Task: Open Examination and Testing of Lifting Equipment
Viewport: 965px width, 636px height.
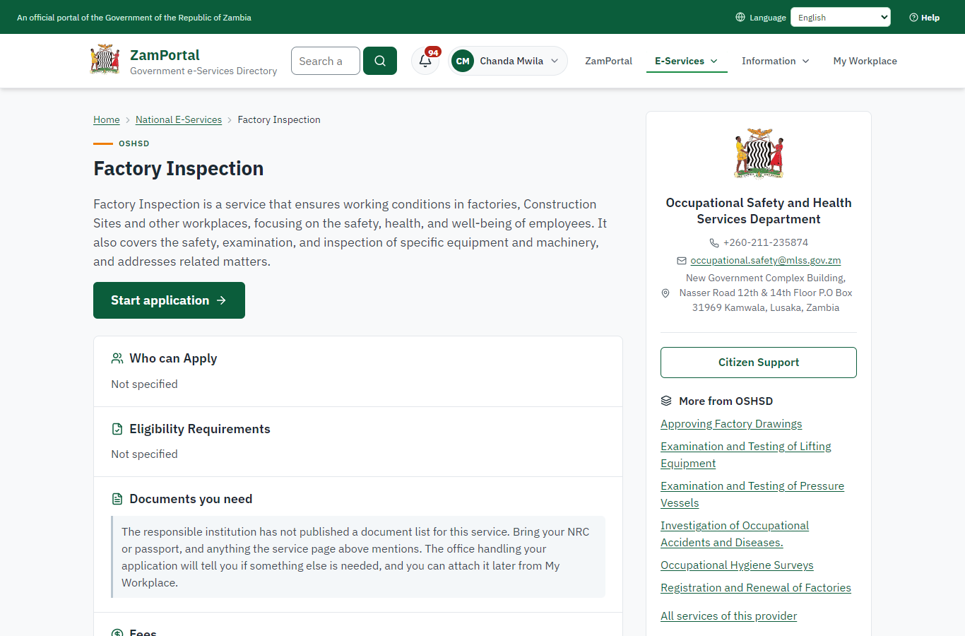Action: (x=746, y=455)
